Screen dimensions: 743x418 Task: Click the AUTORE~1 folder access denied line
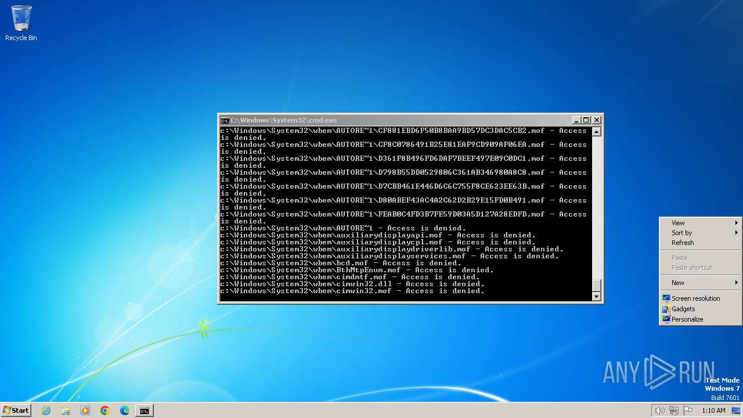(343, 228)
